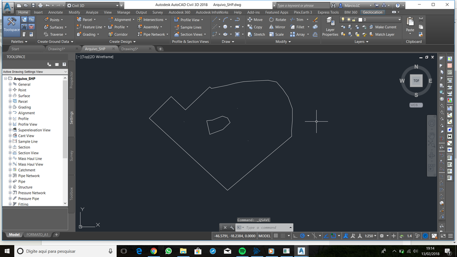Image resolution: width=457 pixels, height=257 pixels.
Task: Click Match Layer button
Action: tap(382, 34)
